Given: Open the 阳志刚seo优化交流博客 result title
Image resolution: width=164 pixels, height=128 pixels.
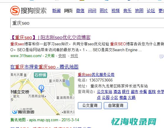Looking at the screenshot, I should 51,37.
